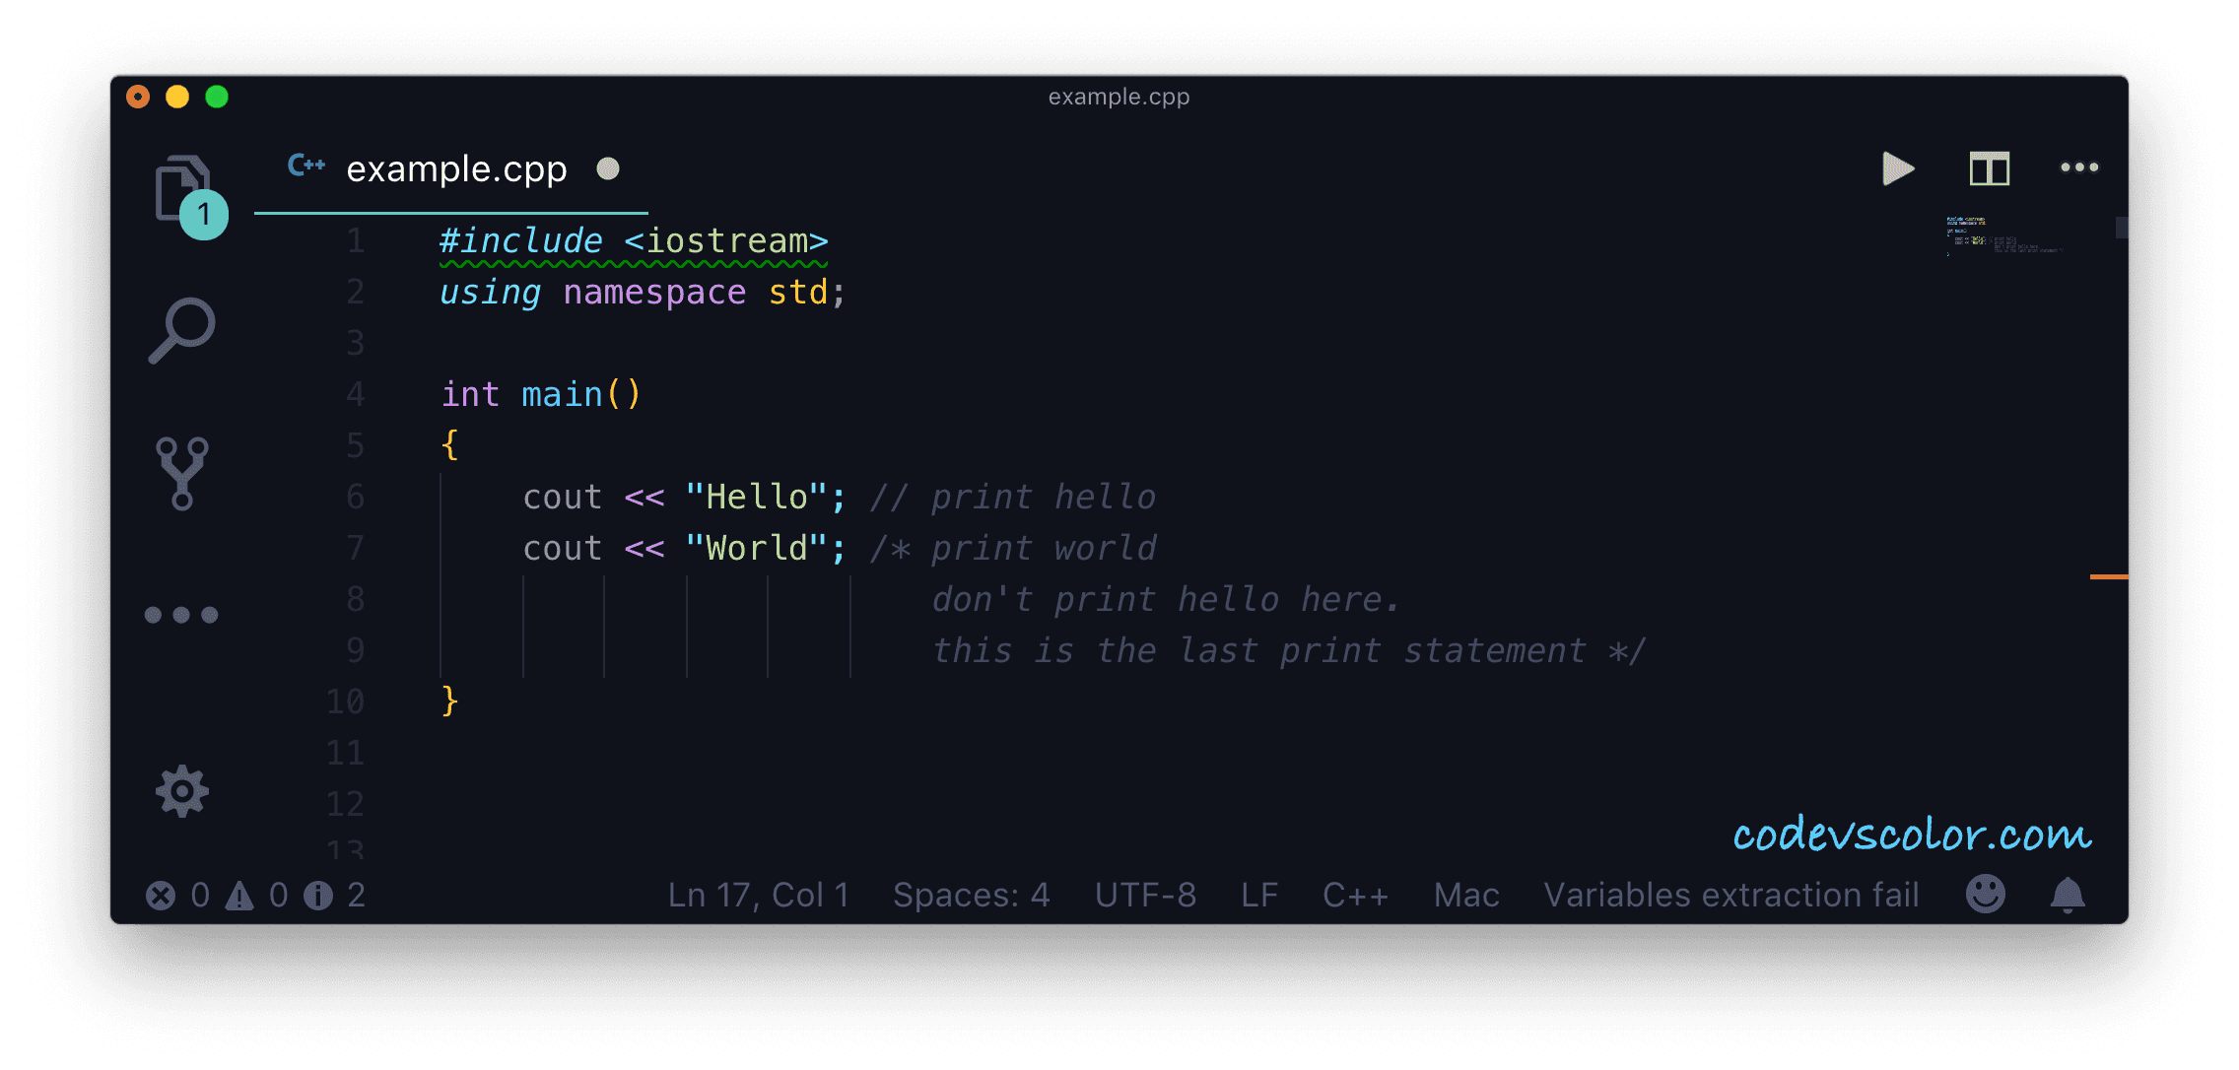
Task: Change indentation via Spaces: 4
Action: coord(971,895)
